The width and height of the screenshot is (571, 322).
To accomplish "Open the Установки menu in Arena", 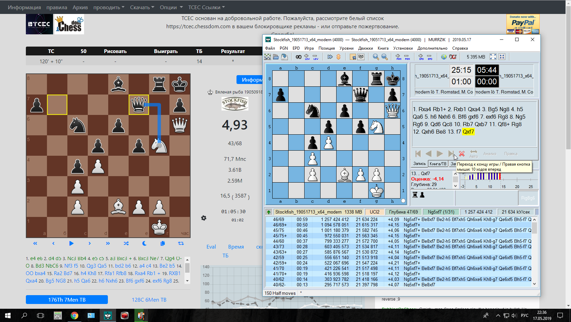I will (x=403, y=48).
